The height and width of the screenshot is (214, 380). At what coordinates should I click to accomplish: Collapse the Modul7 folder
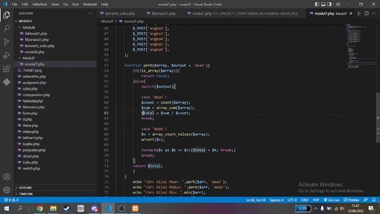pyautogui.click(x=29, y=58)
